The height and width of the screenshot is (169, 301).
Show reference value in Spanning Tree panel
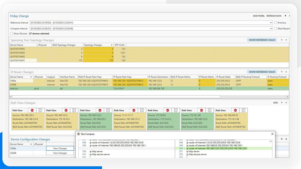coord(262,40)
